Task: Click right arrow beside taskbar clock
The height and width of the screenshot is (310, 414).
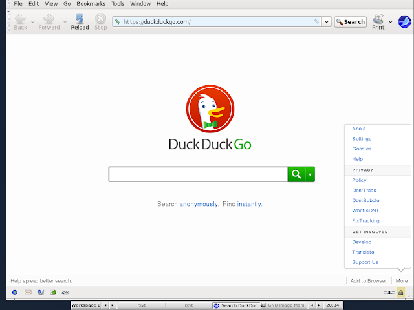Action: click(319, 305)
